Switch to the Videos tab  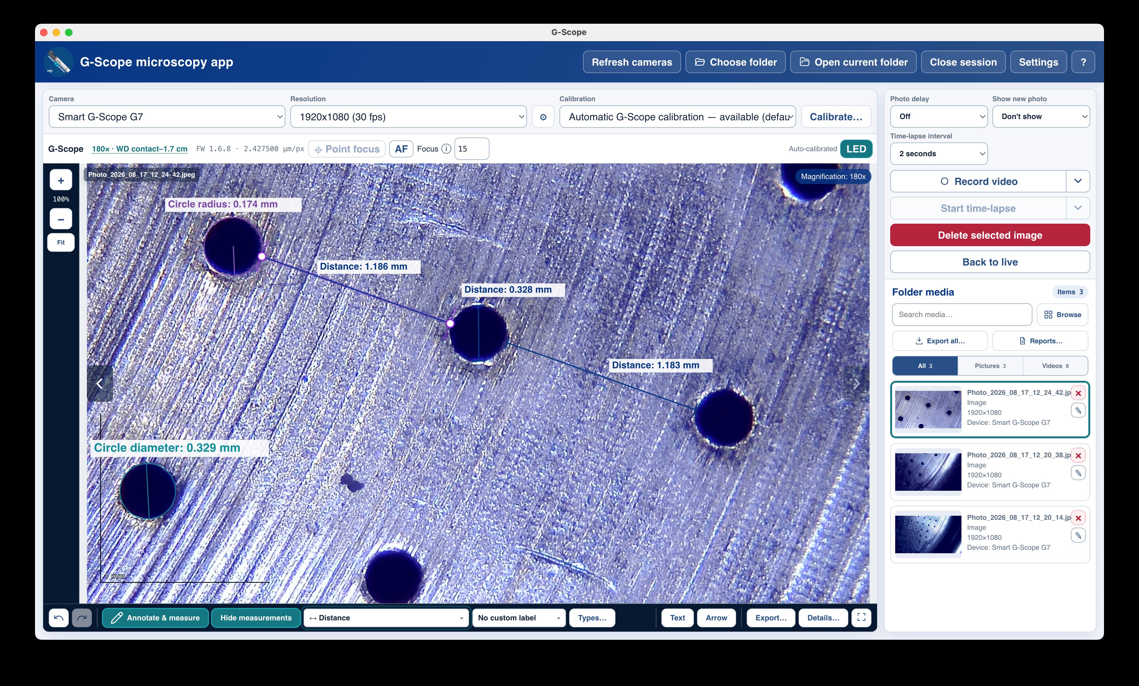pos(1055,366)
